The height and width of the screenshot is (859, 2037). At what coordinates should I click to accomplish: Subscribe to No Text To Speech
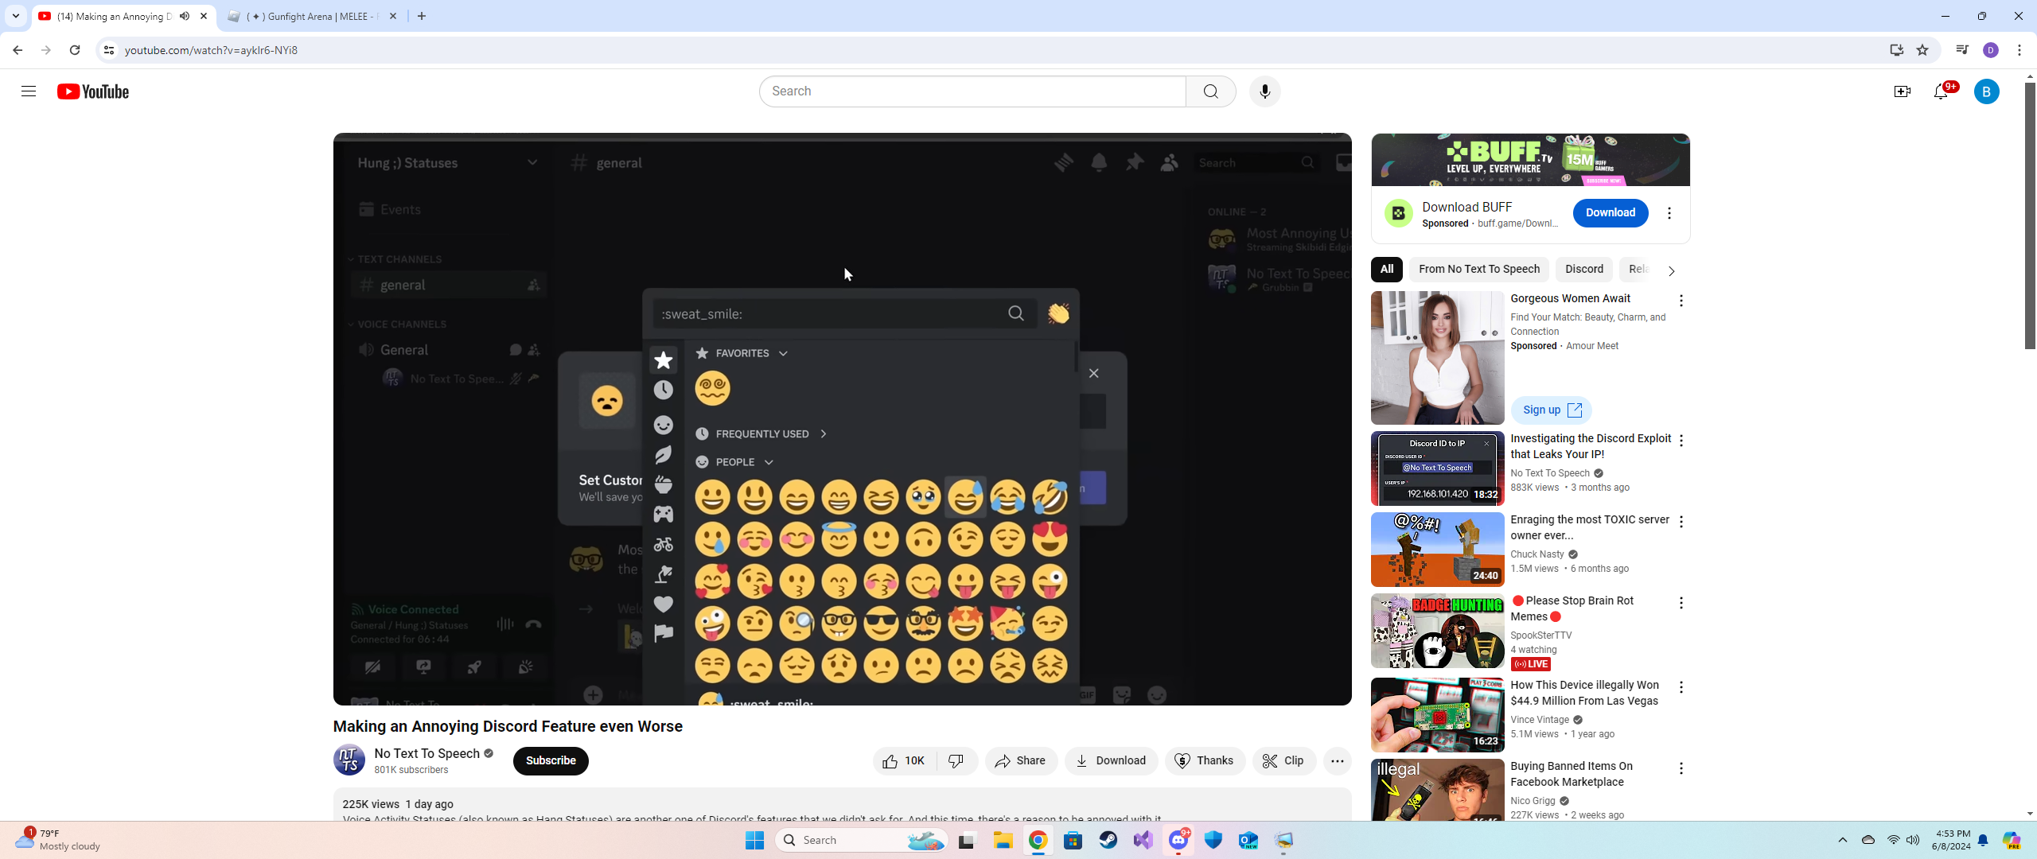(x=550, y=761)
